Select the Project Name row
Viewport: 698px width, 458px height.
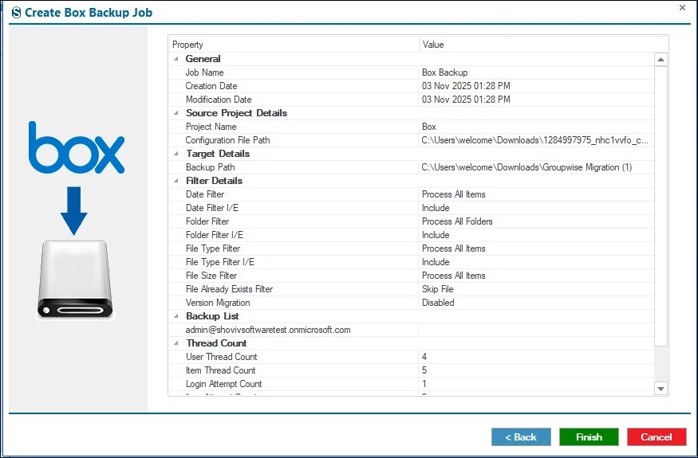[412, 127]
